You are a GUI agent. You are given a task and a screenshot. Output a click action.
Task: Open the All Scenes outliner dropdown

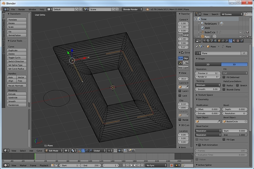(232, 14)
